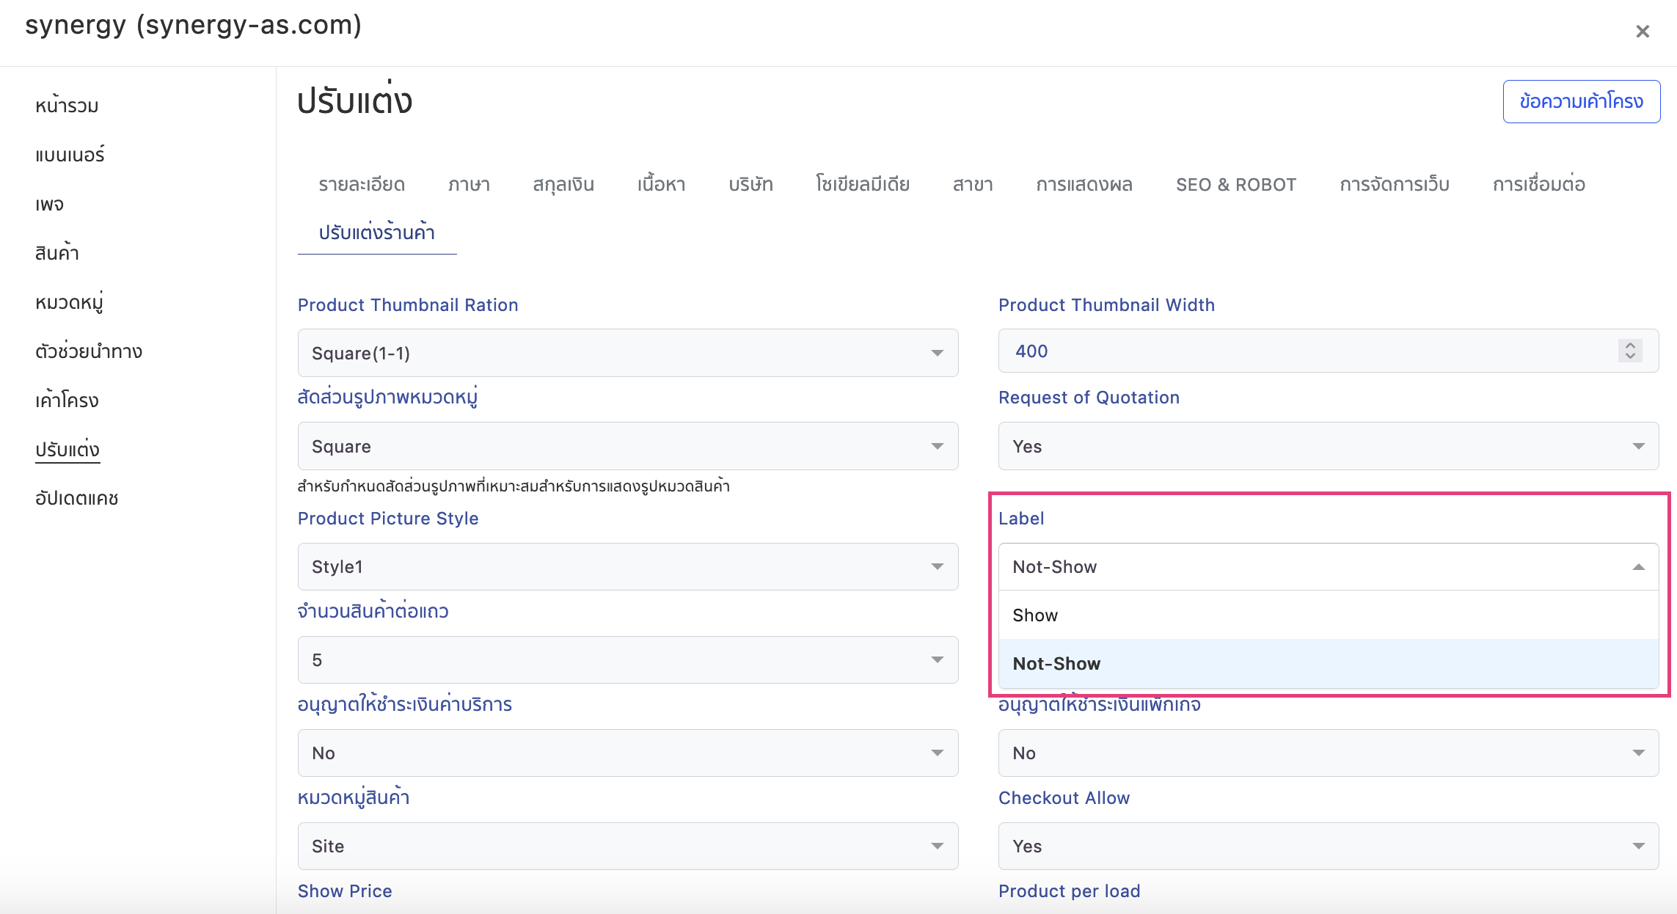Click the Product Thumbnail Width stepper arrows
Viewport: 1677px width, 914px height.
click(1629, 351)
